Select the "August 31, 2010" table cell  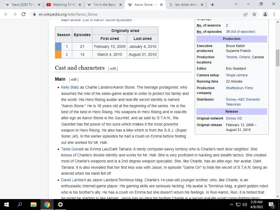coord(142,54)
